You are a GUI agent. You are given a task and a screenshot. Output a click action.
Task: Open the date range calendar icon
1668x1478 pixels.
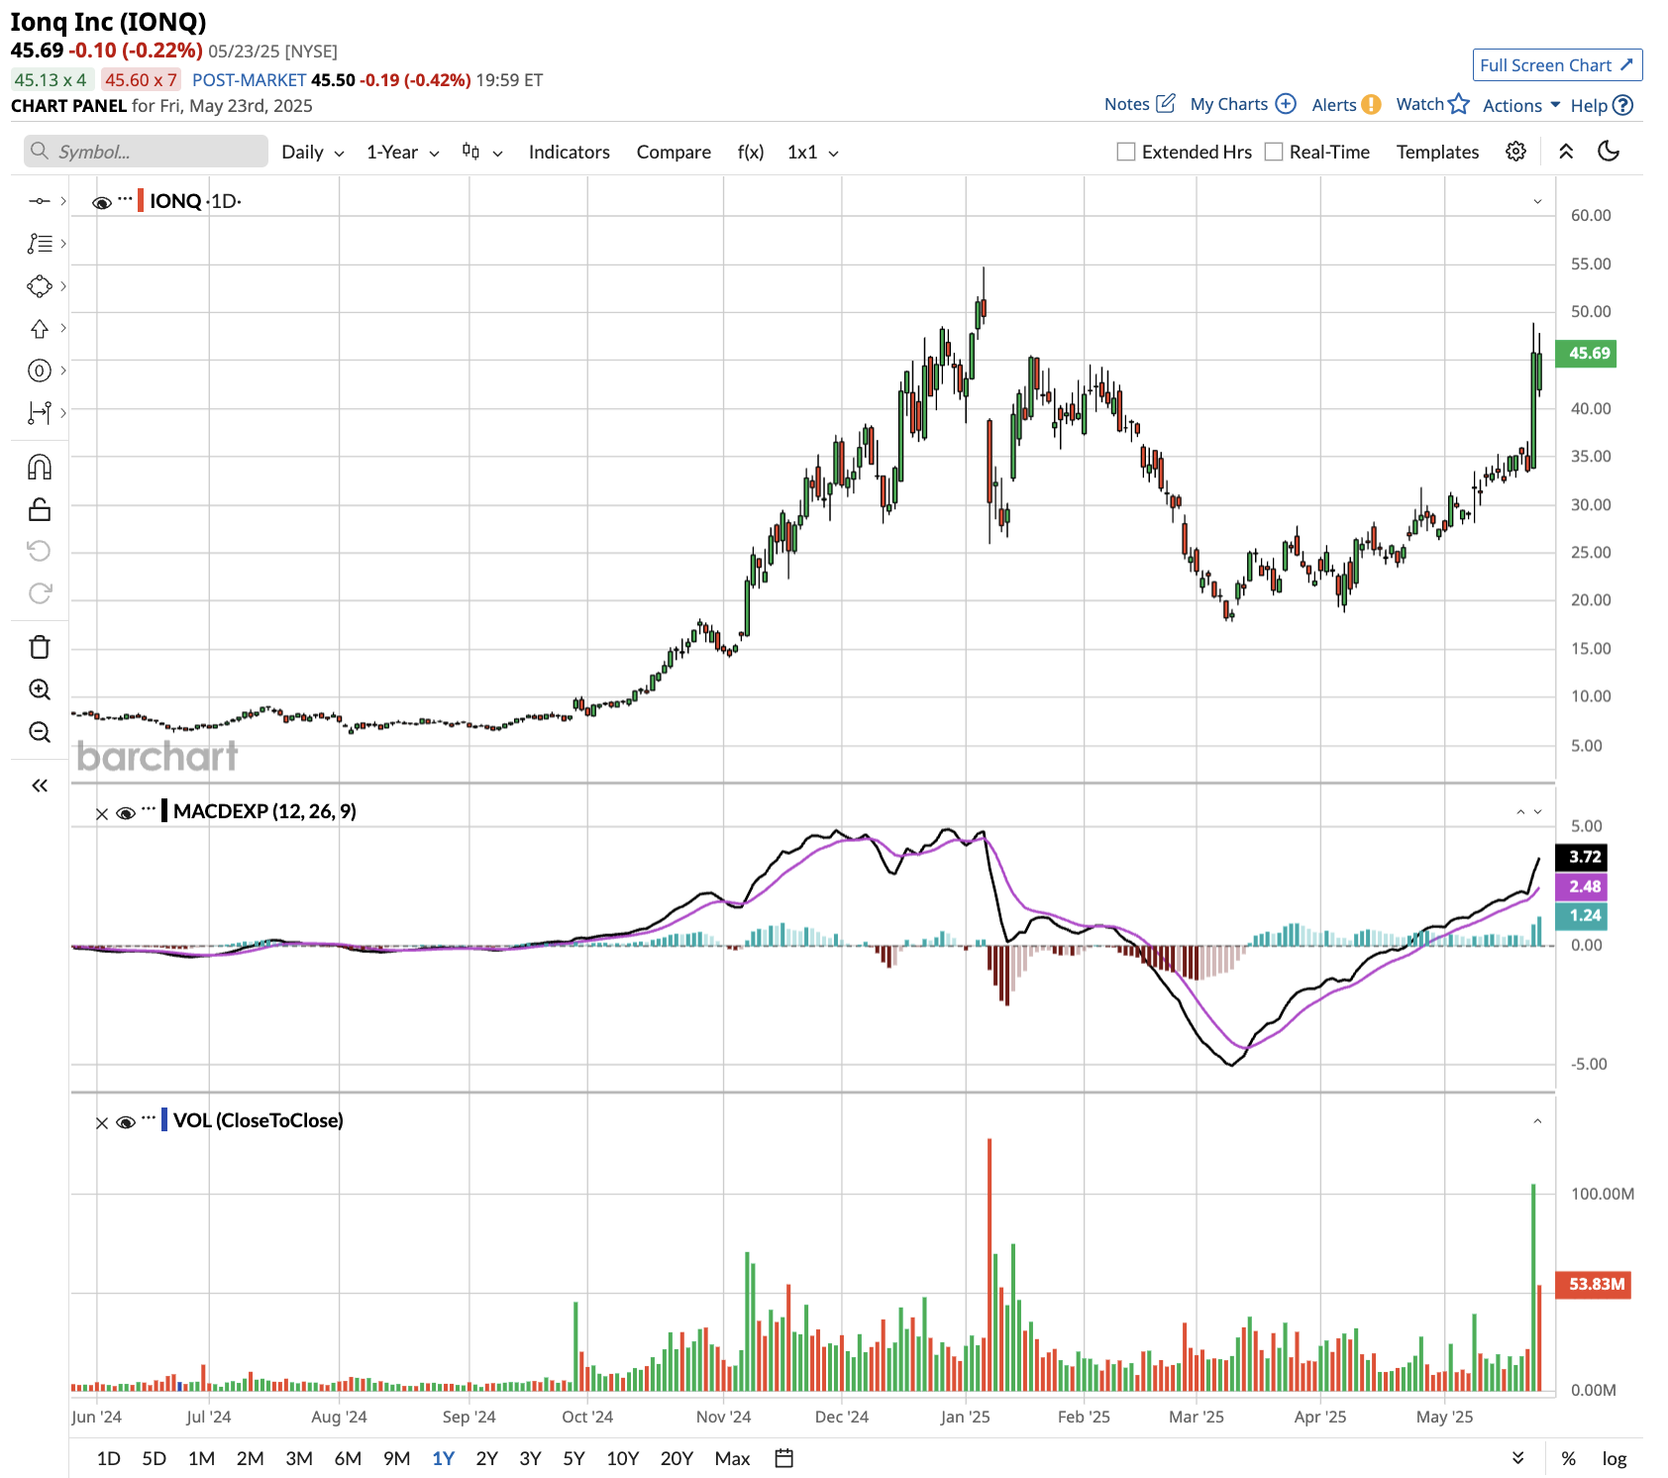[783, 1458]
